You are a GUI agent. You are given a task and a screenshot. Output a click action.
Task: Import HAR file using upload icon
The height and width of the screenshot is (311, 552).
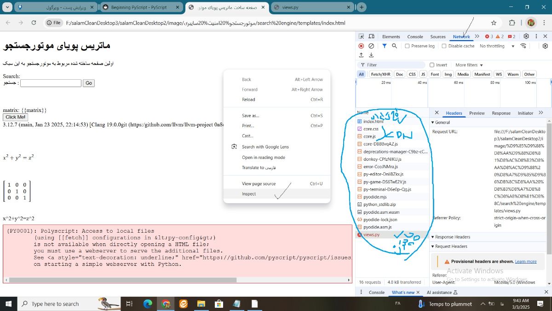pos(362,54)
